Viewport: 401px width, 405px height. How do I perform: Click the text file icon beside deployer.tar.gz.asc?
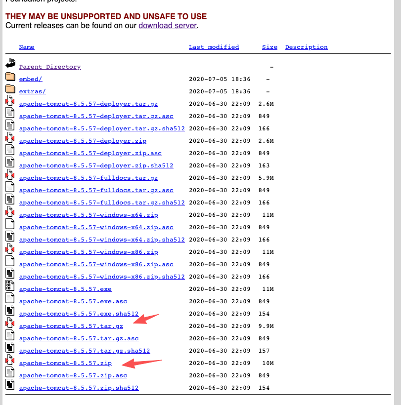coord(10,113)
